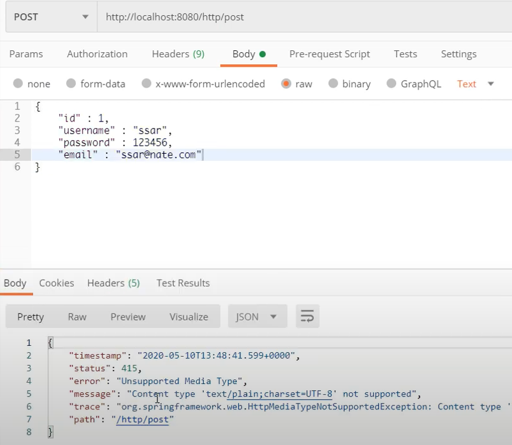This screenshot has width=512, height=445.
Task: Click the "Unsupported Media Type" error value
Action: [x=179, y=381]
